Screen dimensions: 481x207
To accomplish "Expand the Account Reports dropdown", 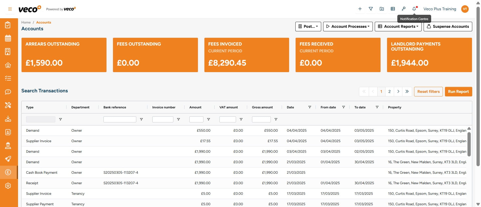I will (x=398, y=27).
